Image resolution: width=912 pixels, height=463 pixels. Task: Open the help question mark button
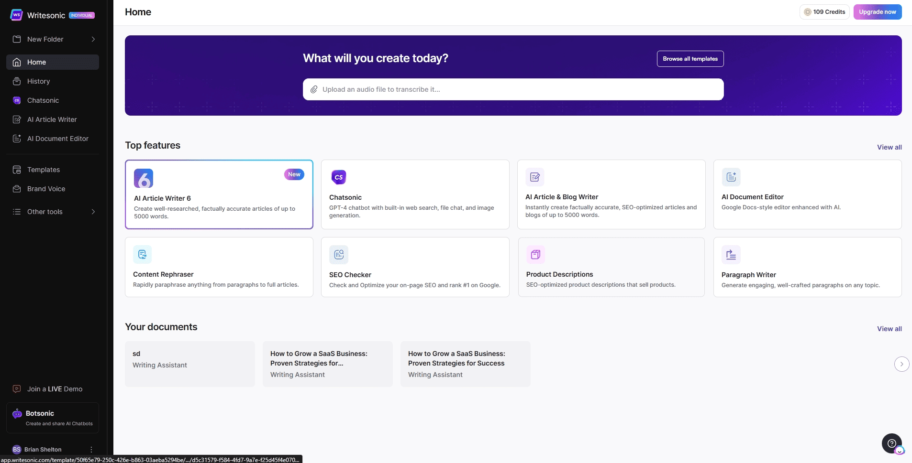click(x=892, y=443)
